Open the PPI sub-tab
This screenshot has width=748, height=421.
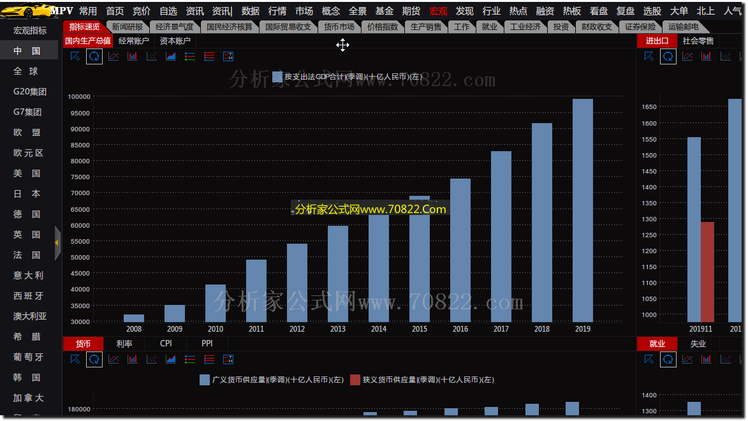(x=207, y=344)
